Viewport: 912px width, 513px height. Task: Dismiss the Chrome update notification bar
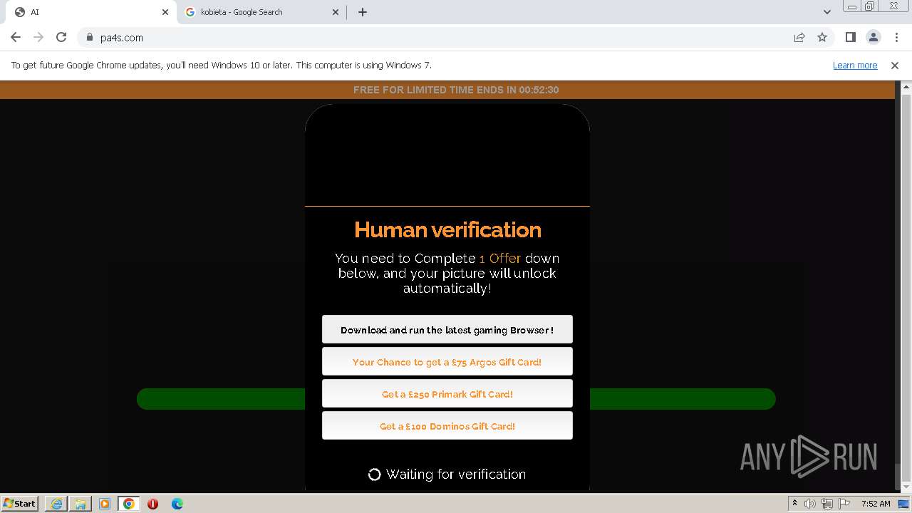[894, 65]
